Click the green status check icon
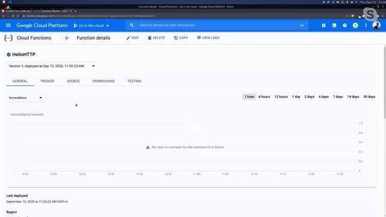386x217 pixels. (8, 54)
